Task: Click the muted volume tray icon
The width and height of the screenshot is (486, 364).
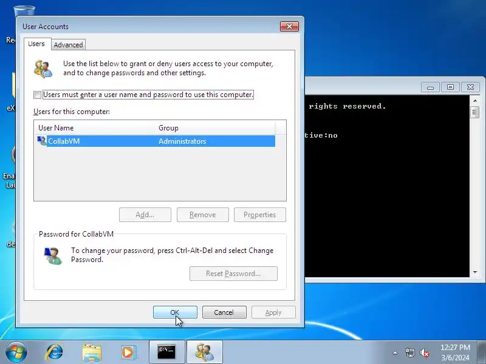Action: pyautogui.click(x=425, y=352)
